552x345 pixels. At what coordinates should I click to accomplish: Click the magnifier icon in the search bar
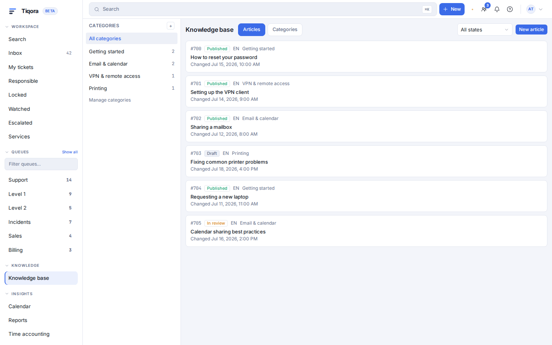(97, 9)
